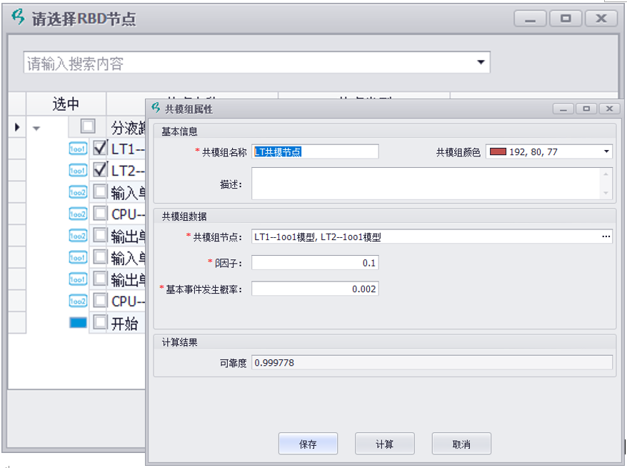Click the 1oo1 icon beside LT2 row
Screen dimensions: 627x468
tap(78, 170)
